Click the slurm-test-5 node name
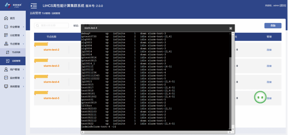This screenshot has width=288, height=135. pyautogui.click(x=51, y=98)
